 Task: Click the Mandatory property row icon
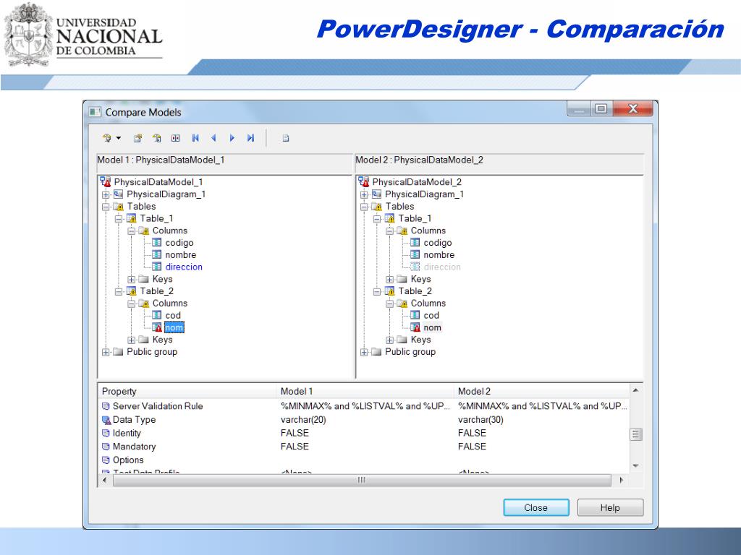[106, 447]
